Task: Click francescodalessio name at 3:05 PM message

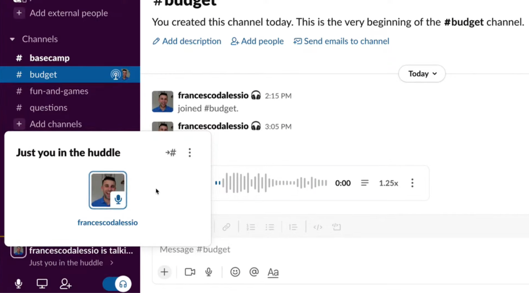Action: pyautogui.click(x=213, y=126)
